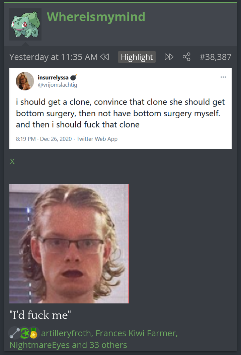Click the gold medal reaction icon
This screenshot has height=355, width=241.
[33, 333]
